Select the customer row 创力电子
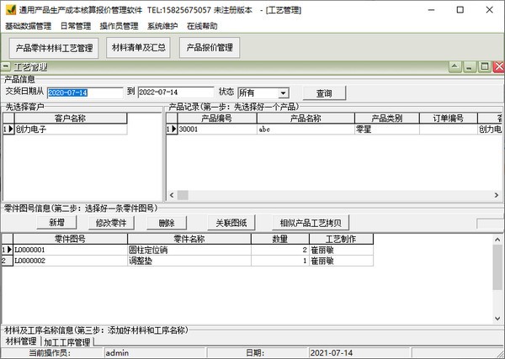The image size is (505, 359). tap(65, 129)
